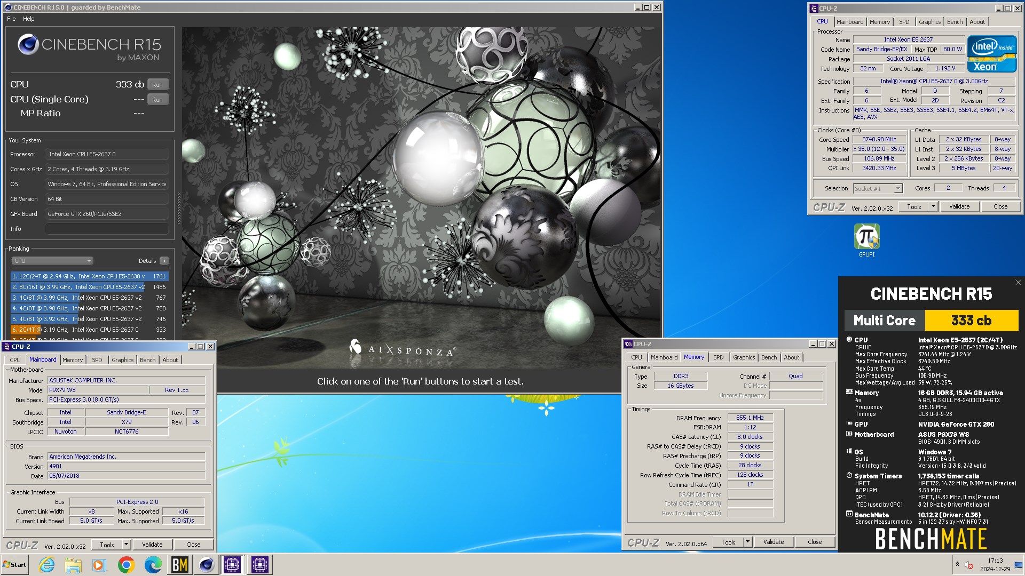Viewport: 1025px width, 576px height.
Task: Click the Intel Xeon logo in CPU-Z
Action: tap(992, 54)
